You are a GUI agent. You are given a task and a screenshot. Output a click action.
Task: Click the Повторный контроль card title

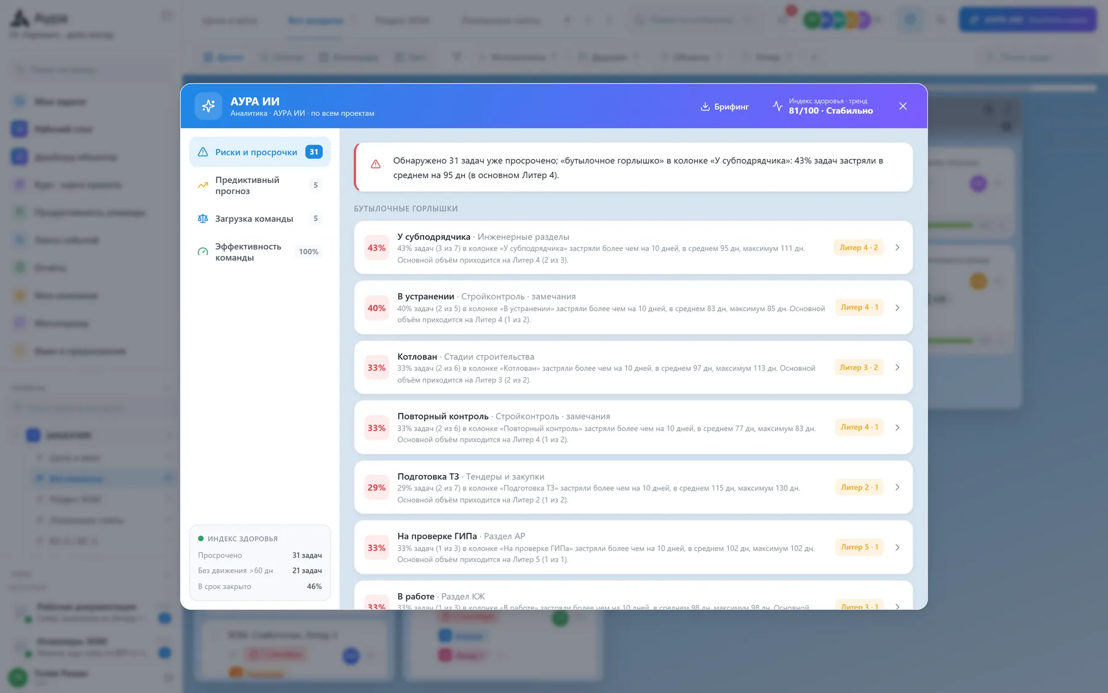click(443, 416)
